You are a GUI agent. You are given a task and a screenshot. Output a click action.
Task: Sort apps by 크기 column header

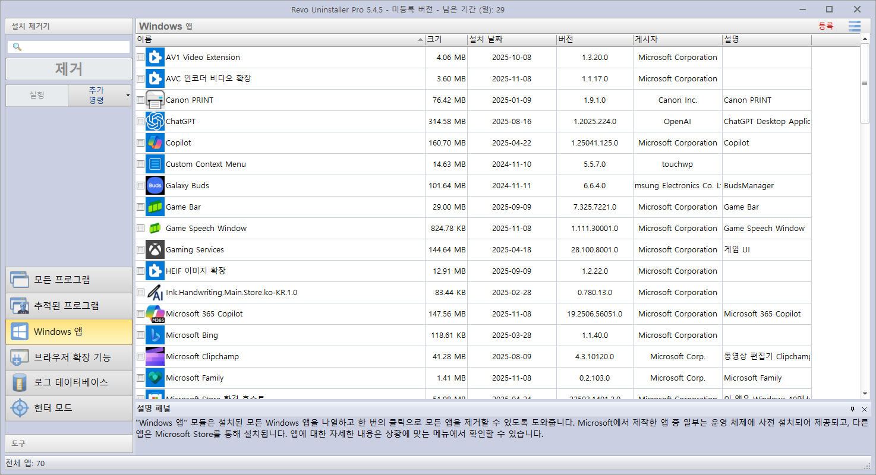pos(446,40)
